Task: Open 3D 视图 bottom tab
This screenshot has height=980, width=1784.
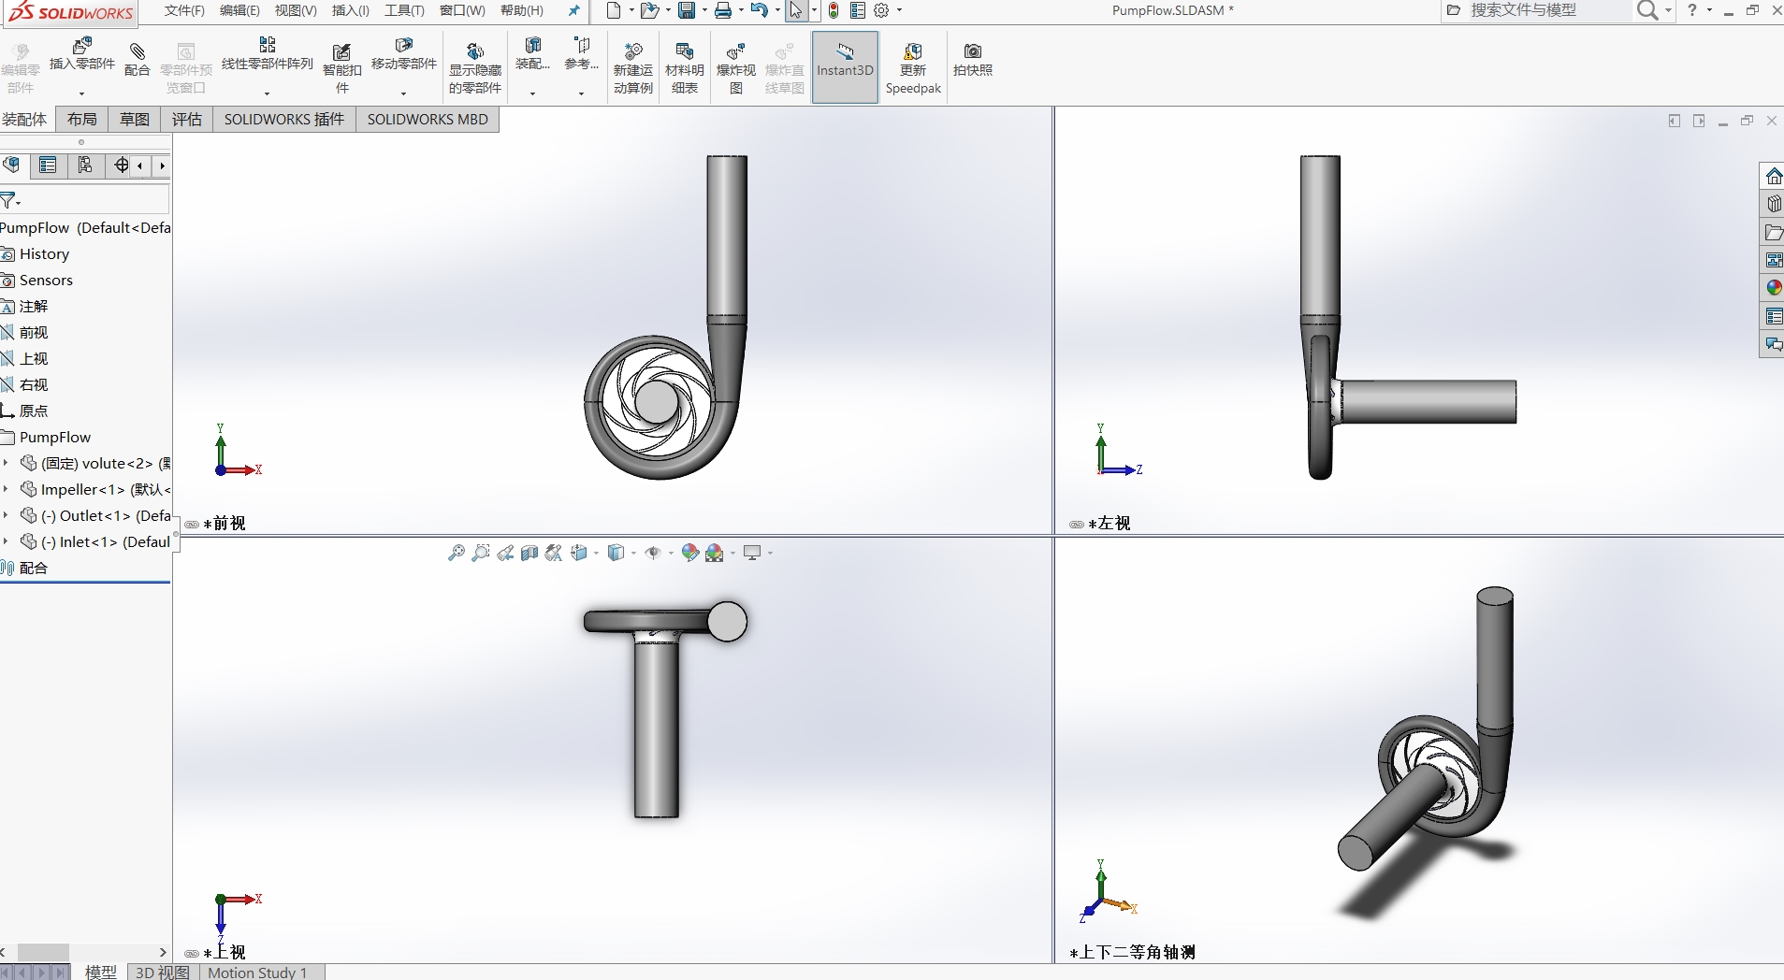Action: tap(163, 972)
